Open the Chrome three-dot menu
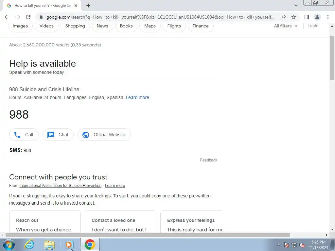Viewport: 335px width, 251px height. (328, 17)
